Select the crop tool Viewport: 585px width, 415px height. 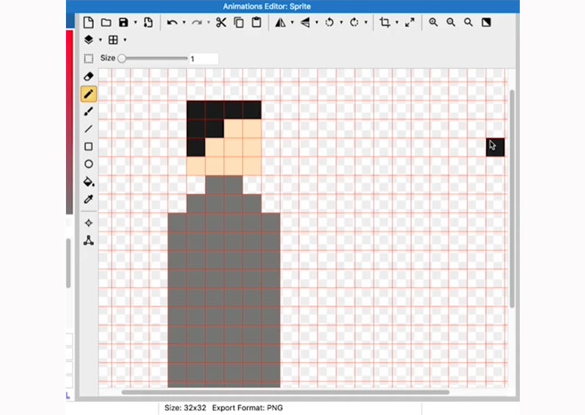click(385, 22)
